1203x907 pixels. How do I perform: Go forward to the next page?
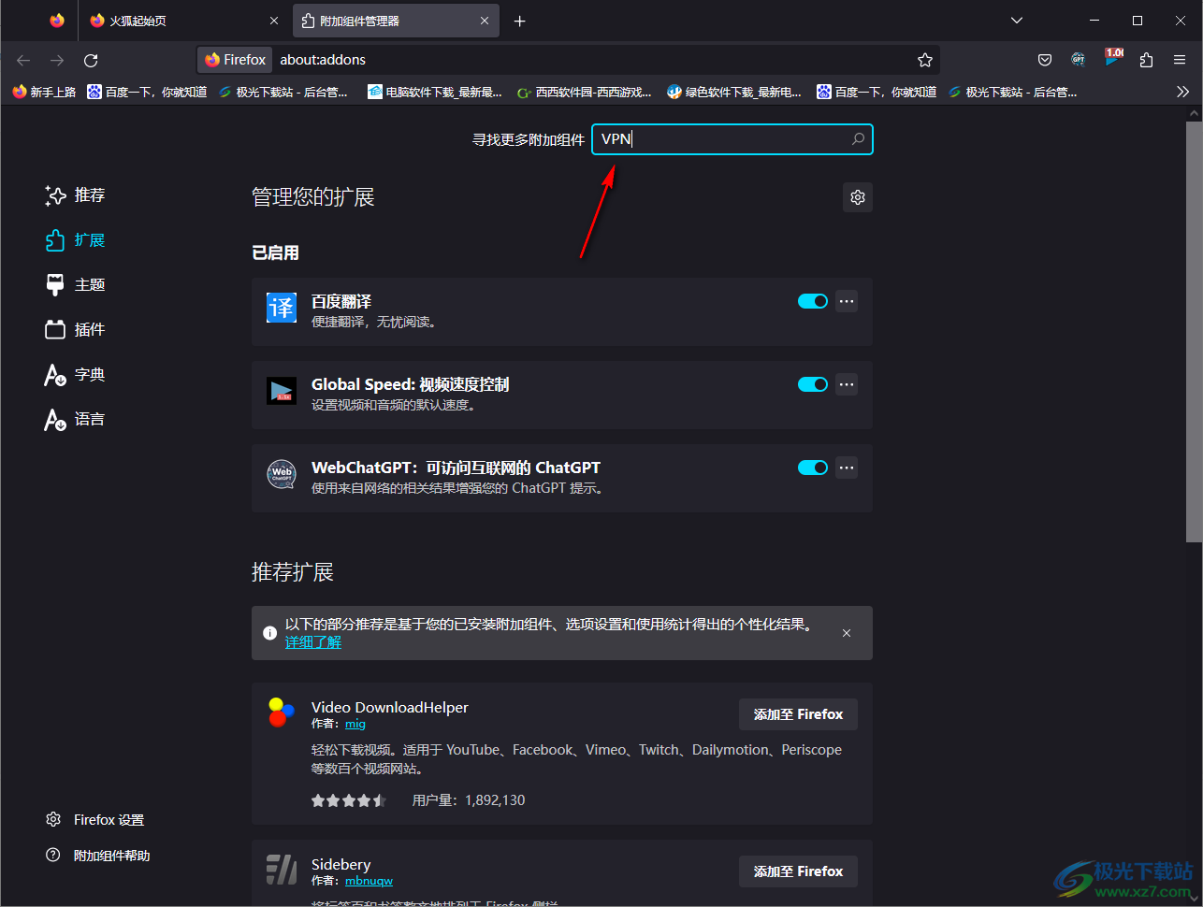point(57,60)
